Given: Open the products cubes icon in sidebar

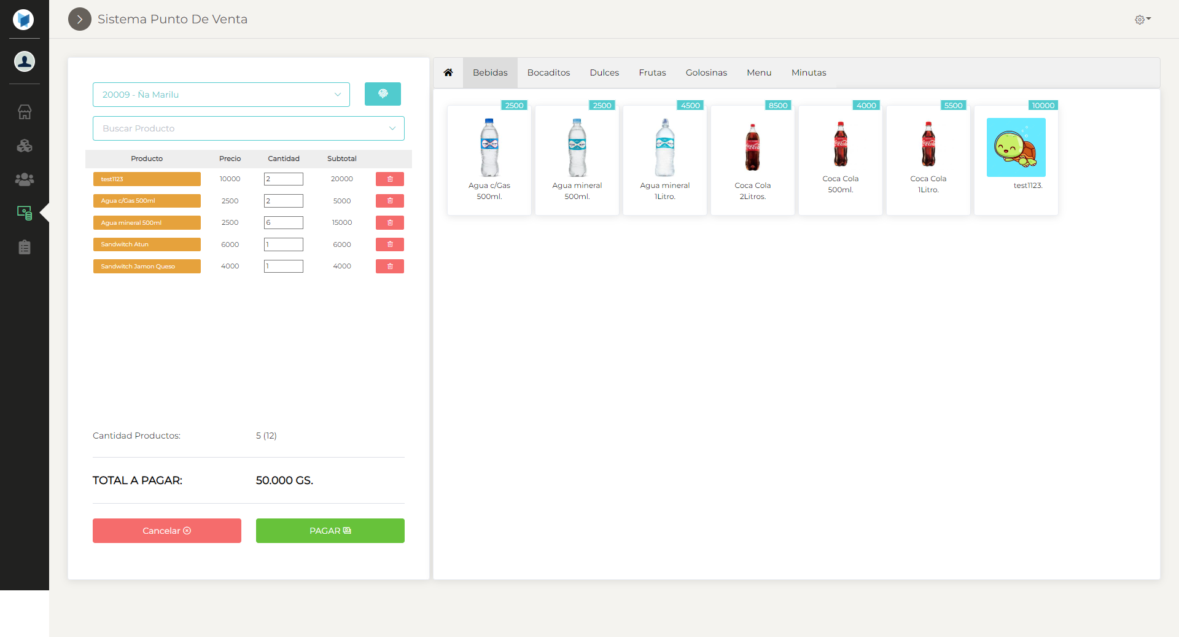Looking at the screenshot, I should click(25, 146).
